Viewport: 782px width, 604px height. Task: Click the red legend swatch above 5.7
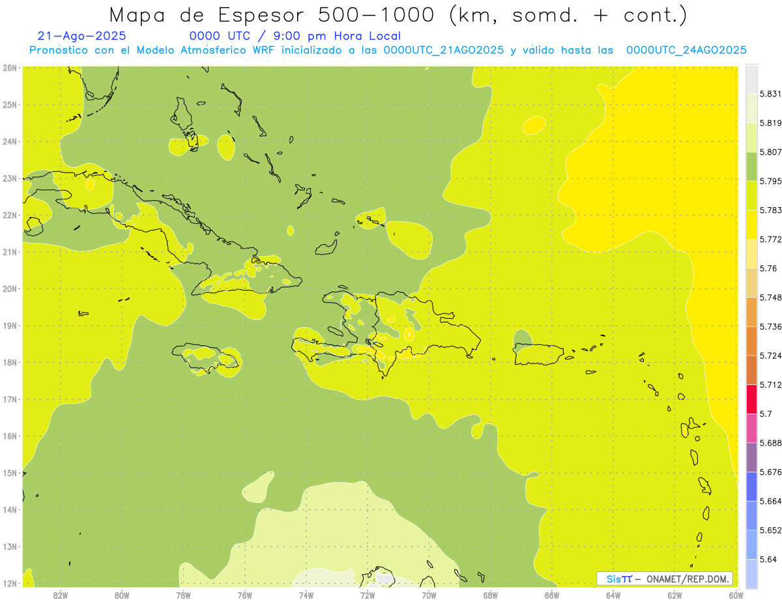(751, 399)
